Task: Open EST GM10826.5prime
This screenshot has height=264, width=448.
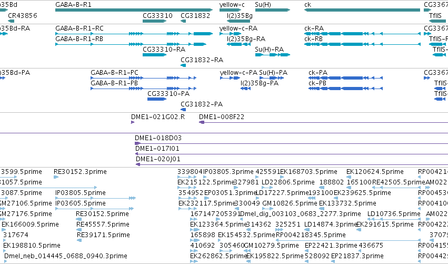Action: [290, 203]
